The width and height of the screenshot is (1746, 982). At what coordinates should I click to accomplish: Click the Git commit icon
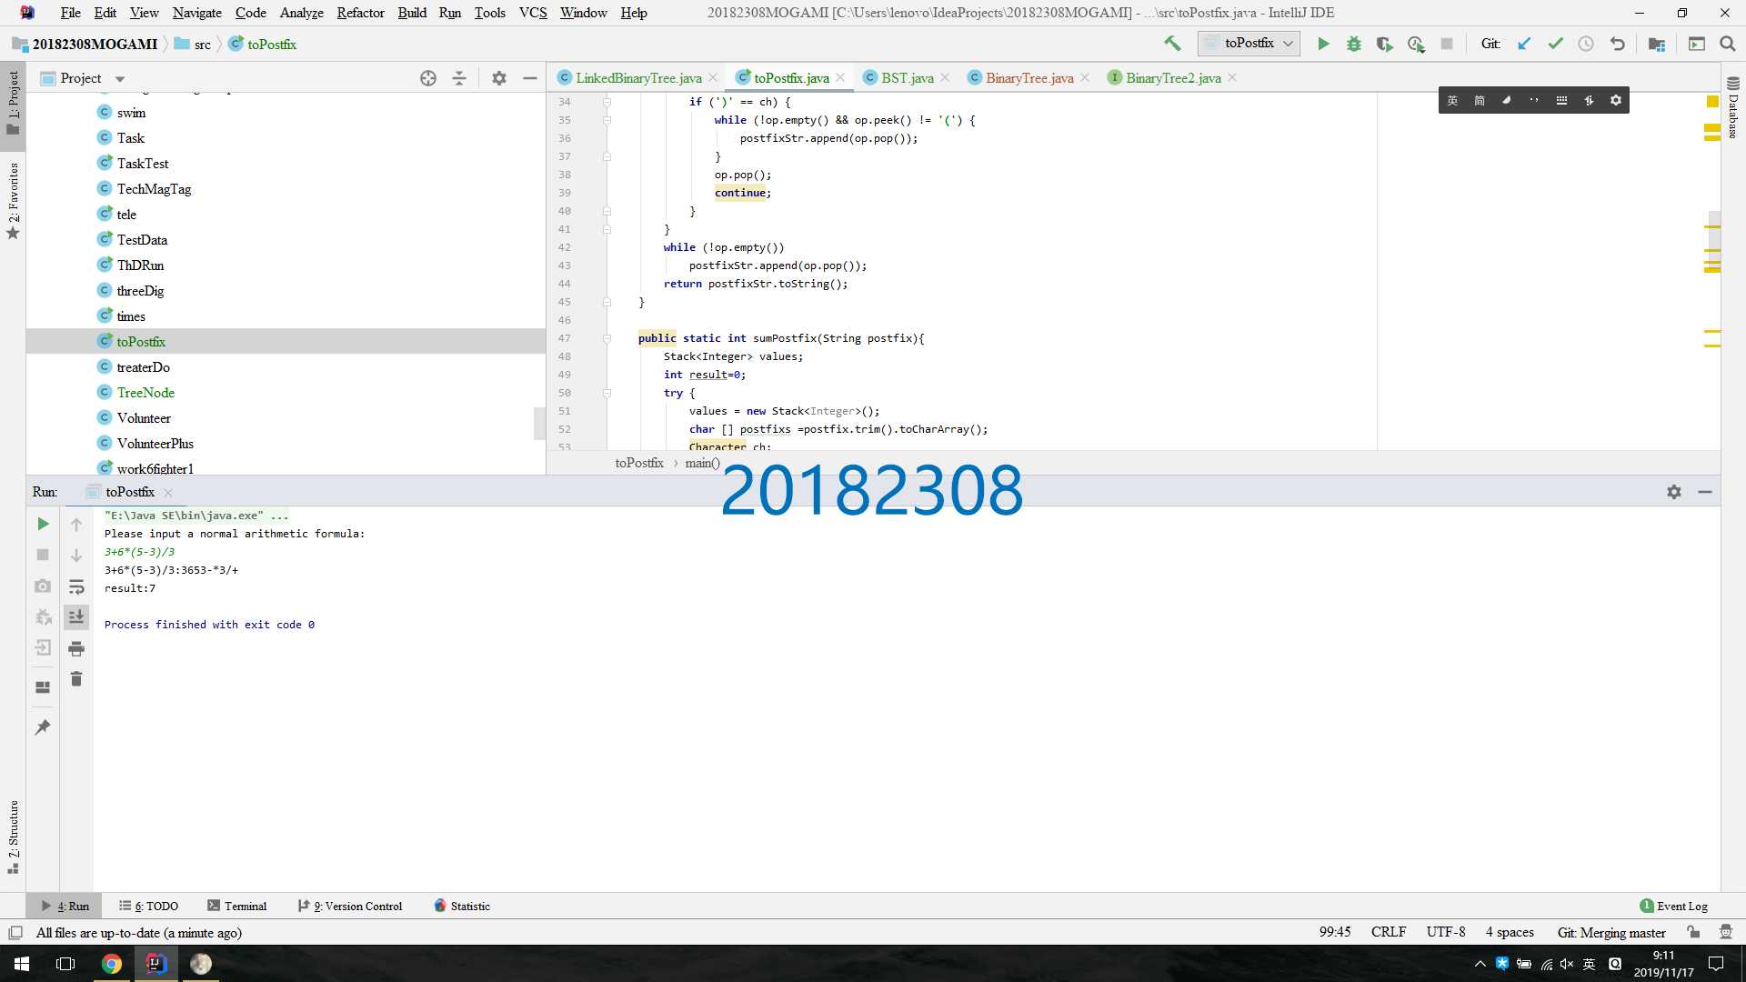pos(1557,45)
